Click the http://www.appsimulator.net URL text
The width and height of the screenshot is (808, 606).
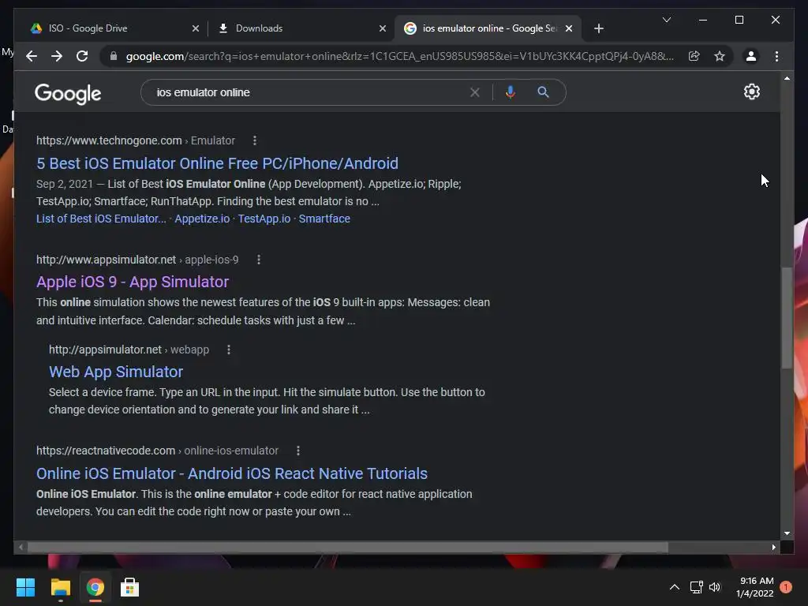coord(106,260)
